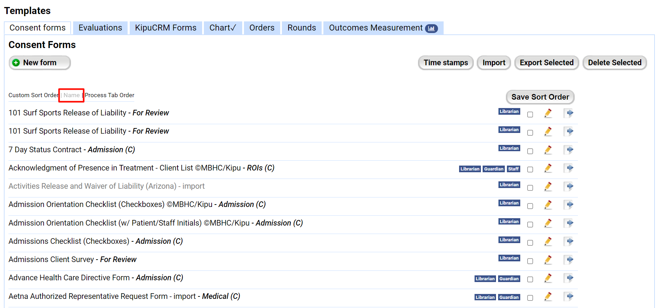Select checkbox for Admissions Client Survey
The width and height of the screenshot is (657, 308).
[x=530, y=261]
